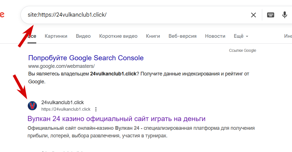
Task: Open the Попробуйте Google Search Console link
Action: click(86, 58)
